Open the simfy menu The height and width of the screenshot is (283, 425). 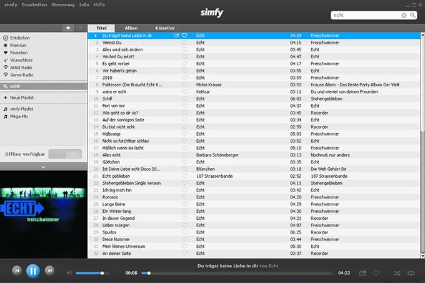11,4
